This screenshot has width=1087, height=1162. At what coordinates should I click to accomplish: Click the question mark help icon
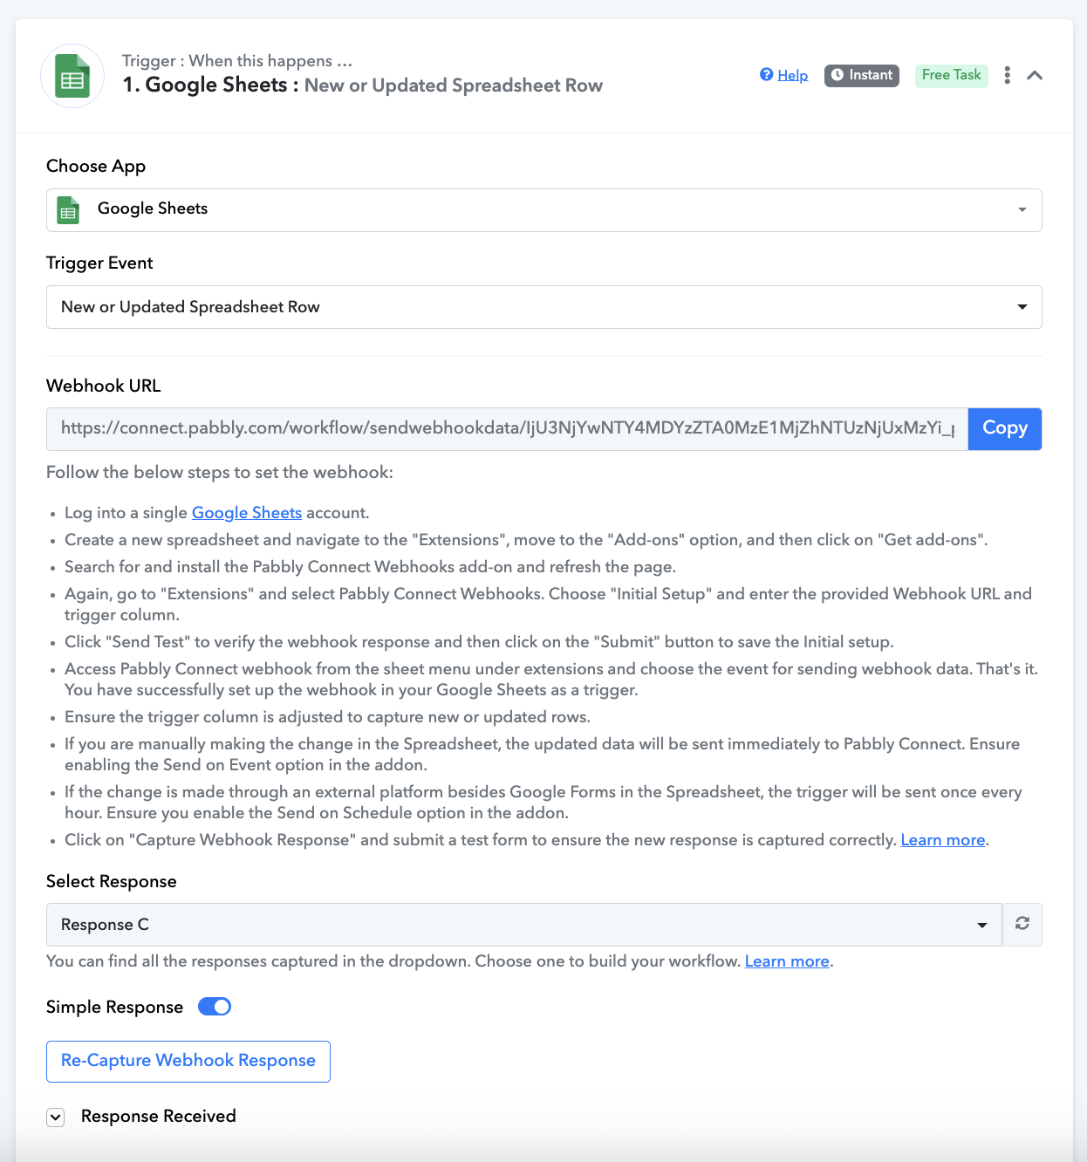(x=766, y=74)
